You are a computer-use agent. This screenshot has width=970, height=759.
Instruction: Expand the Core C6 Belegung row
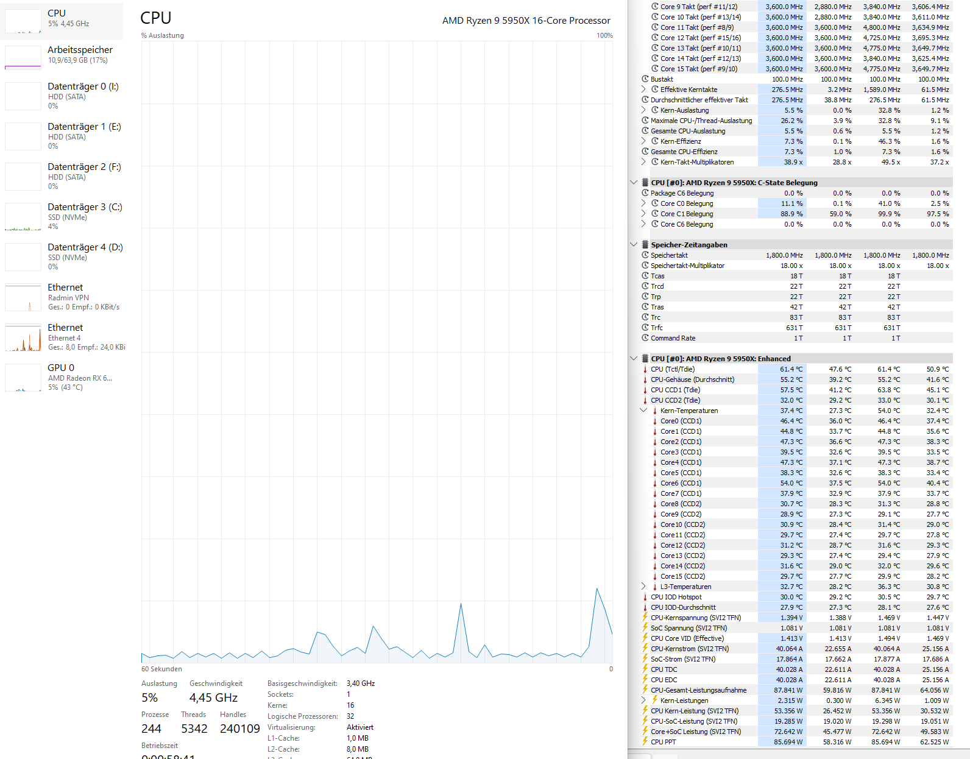click(643, 224)
